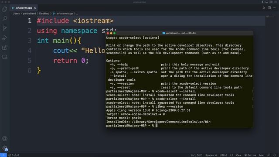Open the Remote Explorer view
Viewport: 279px width, 157px height.
[x=5, y=57]
